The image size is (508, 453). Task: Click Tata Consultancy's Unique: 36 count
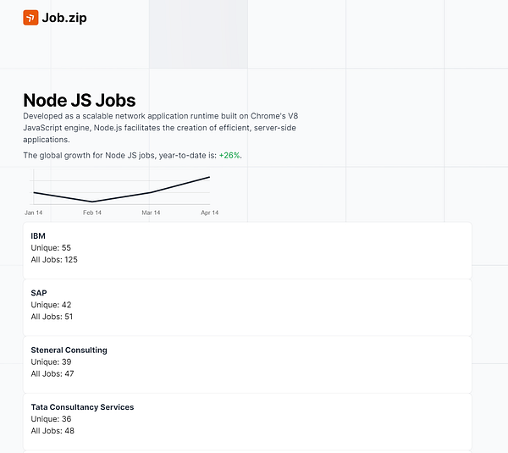[51, 419]
